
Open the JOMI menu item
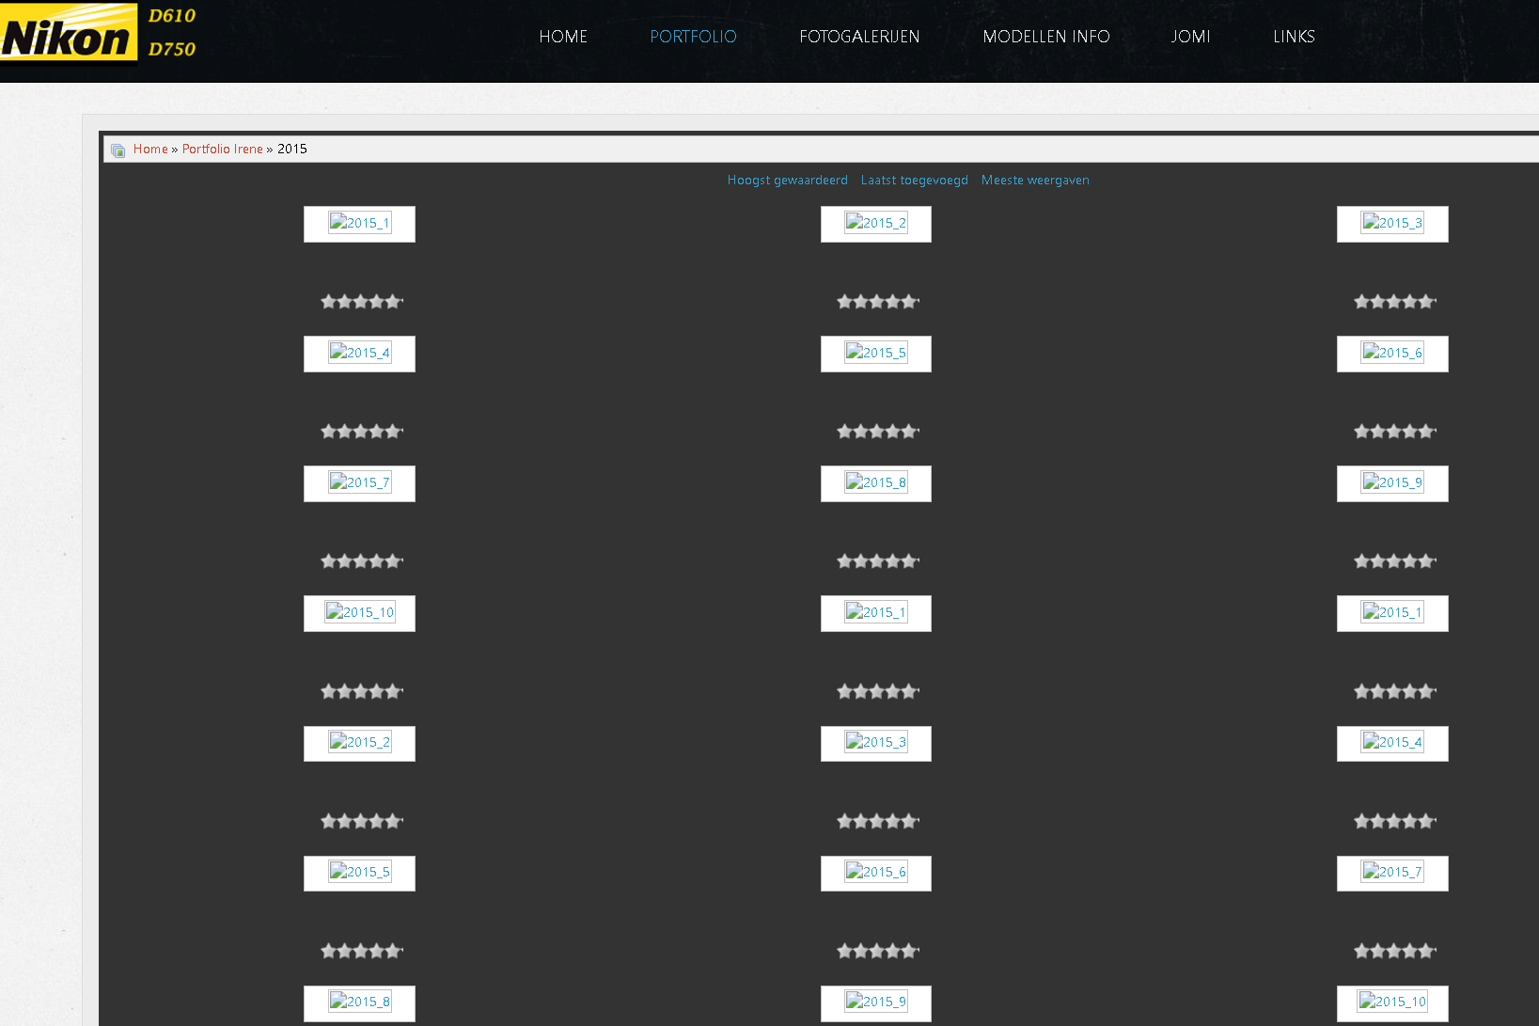(1190, 37)
